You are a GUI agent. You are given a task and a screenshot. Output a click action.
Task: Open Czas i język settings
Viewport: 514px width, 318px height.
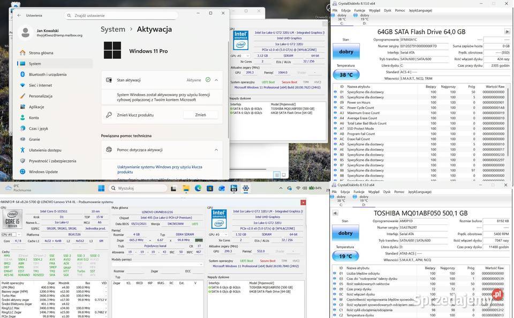point(38,128)
